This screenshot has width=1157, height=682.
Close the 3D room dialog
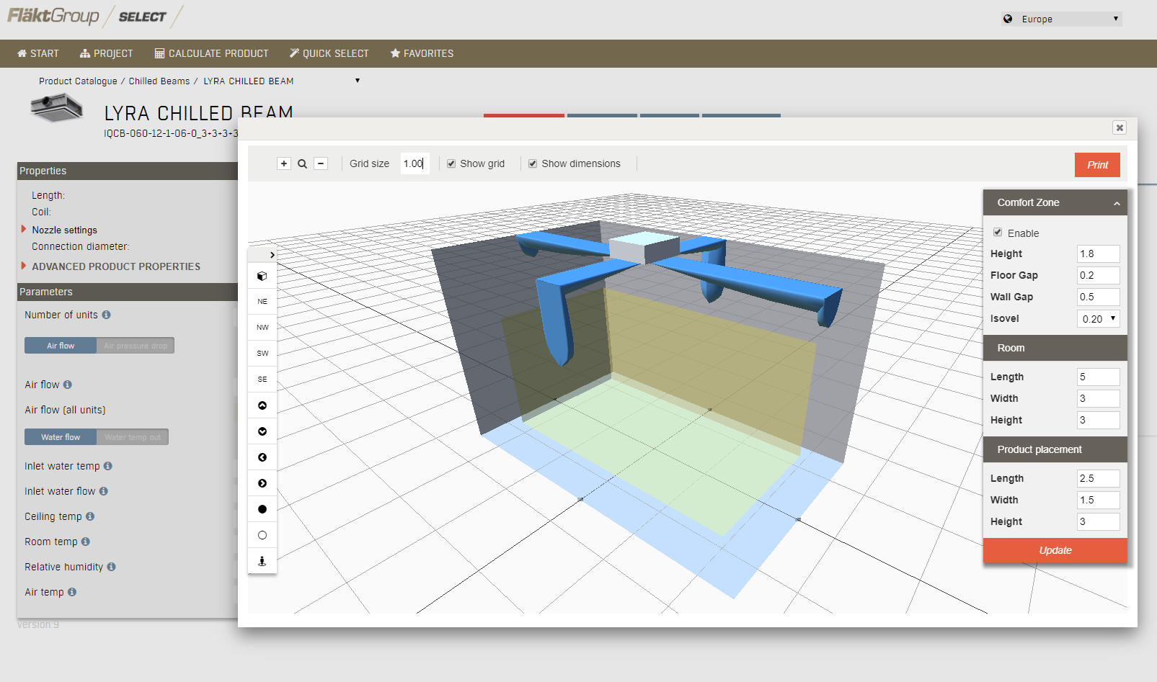1120,127
